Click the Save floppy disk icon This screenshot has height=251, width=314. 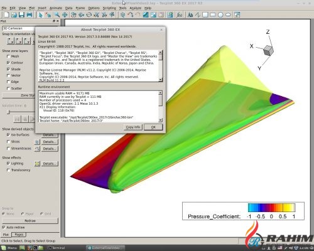21,15
